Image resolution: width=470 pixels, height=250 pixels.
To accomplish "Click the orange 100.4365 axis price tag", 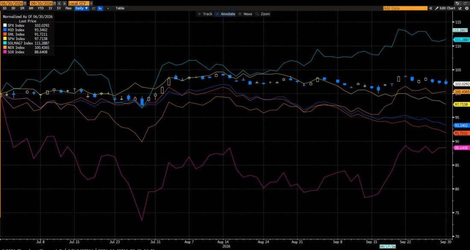I will [461, 92].
